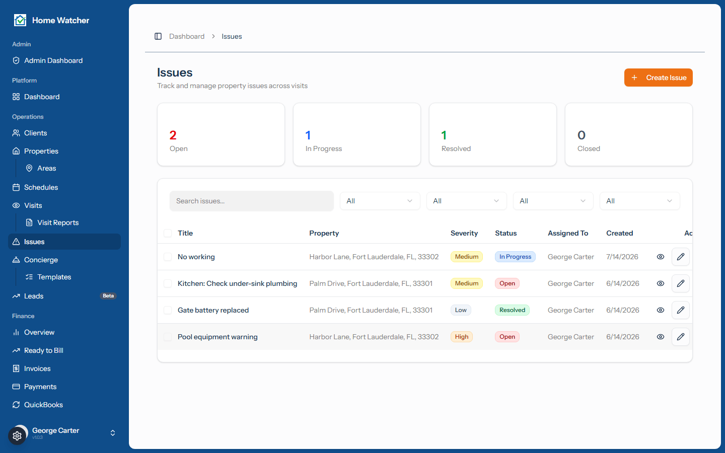Click the sidebar toggle icon beside Dashboard breadcrumb

tap(158, 36)
